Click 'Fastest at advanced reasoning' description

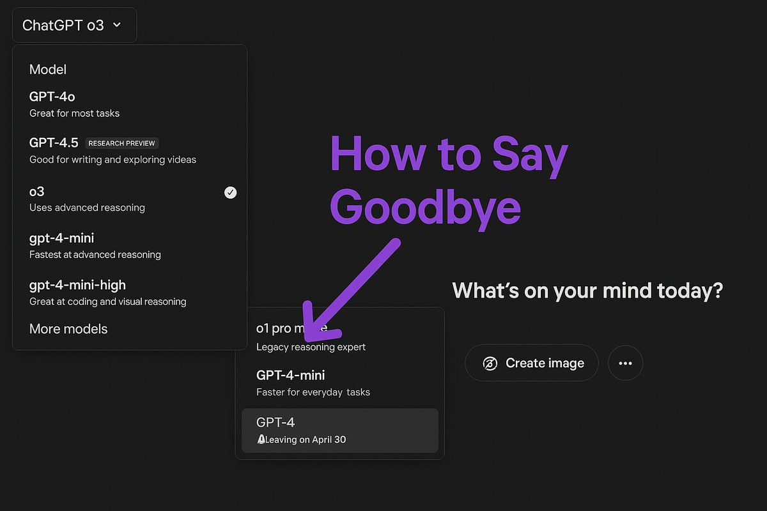point(95,254)
